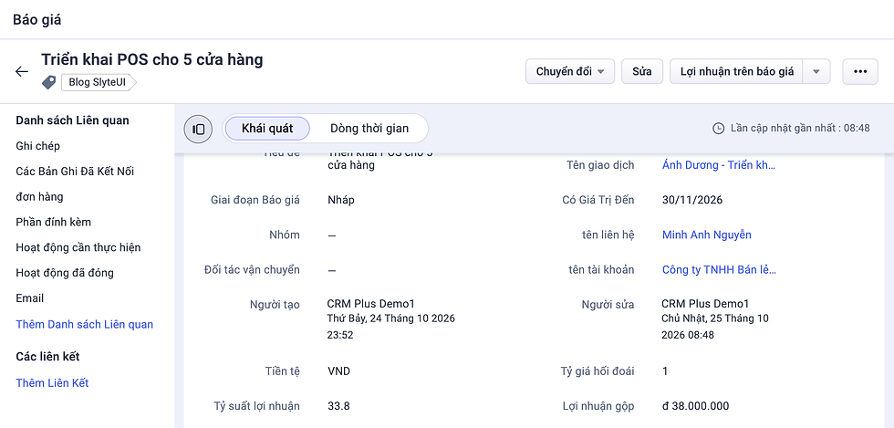The image size is (894, 428).
Task: Open contact Minh Anh Nguyễn
Action: coord(706,235)
